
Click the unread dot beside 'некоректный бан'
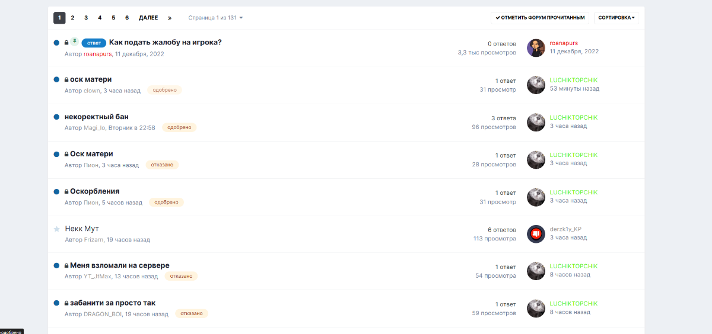click(x=56, y=117)
